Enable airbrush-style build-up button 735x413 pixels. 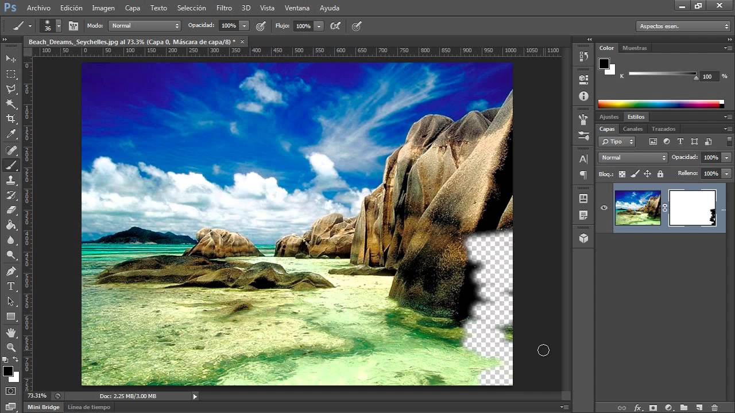335,26
